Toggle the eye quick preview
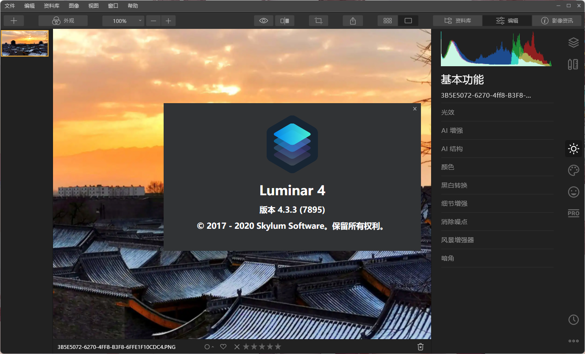This screenshot has height=354, width=585. 264,21
